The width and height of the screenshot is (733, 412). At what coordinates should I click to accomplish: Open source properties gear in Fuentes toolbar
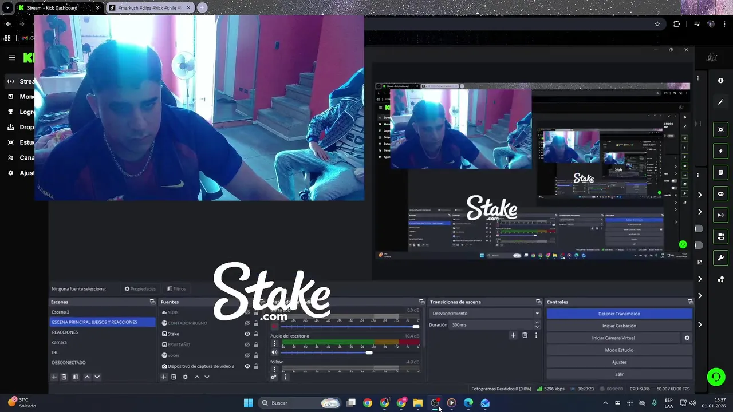tap(185, 377)
